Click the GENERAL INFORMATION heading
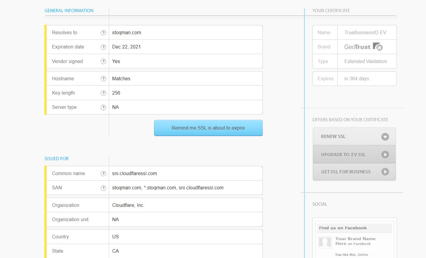This screenshot has height=258, width=426. click(69, 11)
